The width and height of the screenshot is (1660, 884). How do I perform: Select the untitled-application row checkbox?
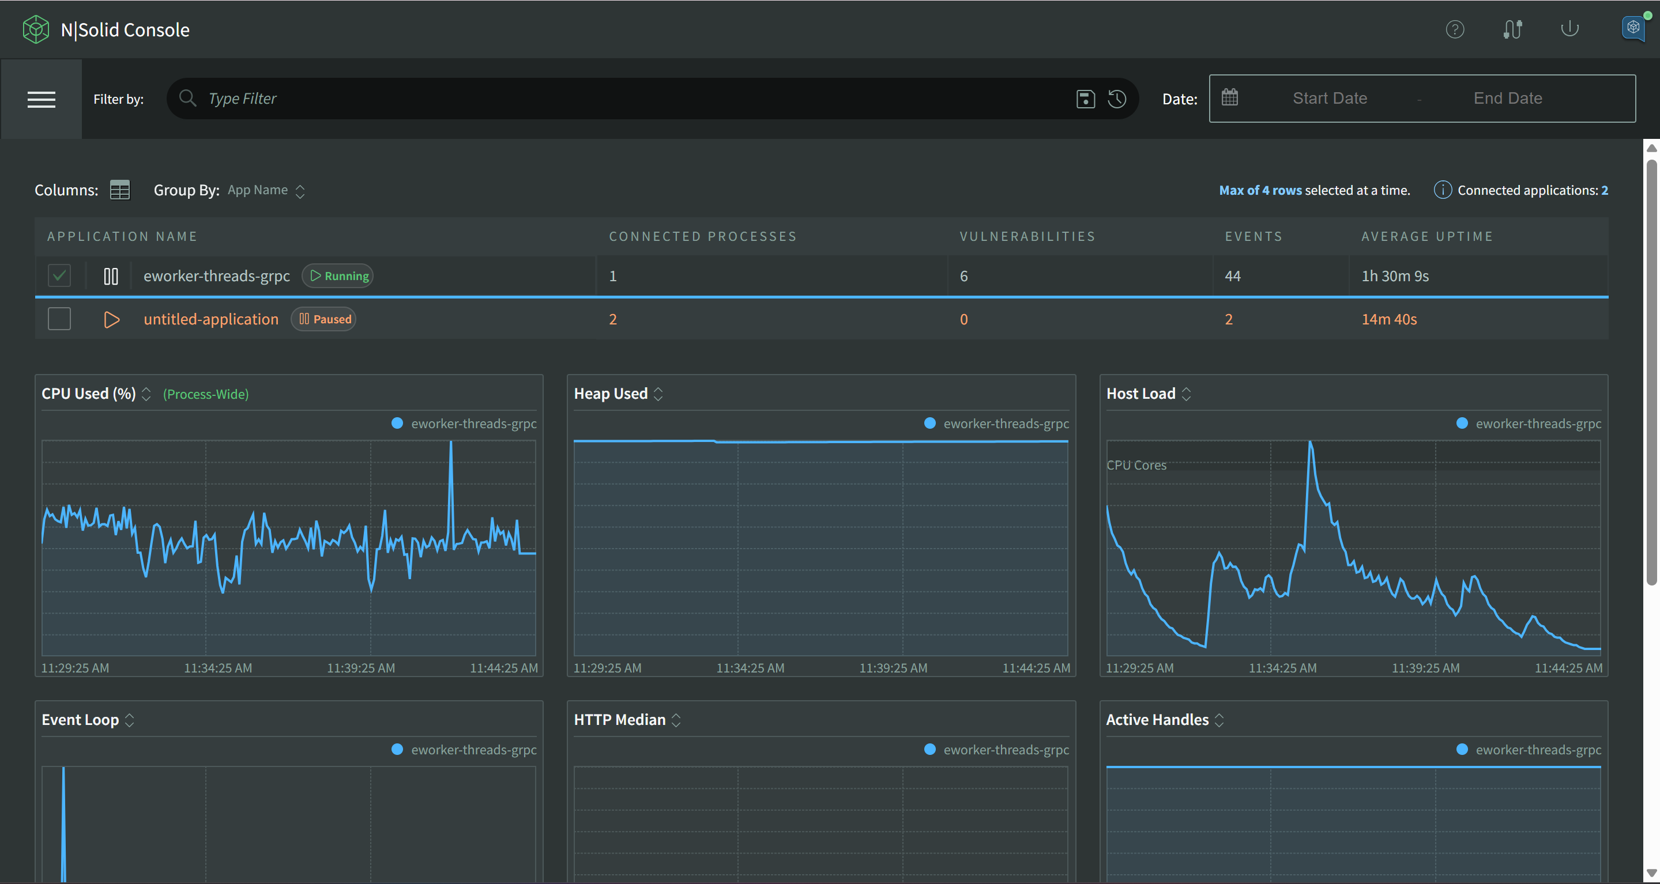(x=59, y=319)
